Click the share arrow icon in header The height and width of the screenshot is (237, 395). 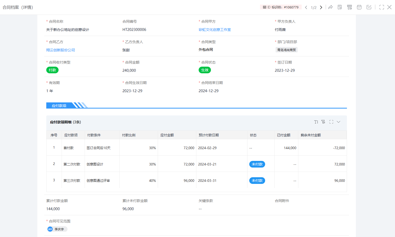tap(331, 7)
